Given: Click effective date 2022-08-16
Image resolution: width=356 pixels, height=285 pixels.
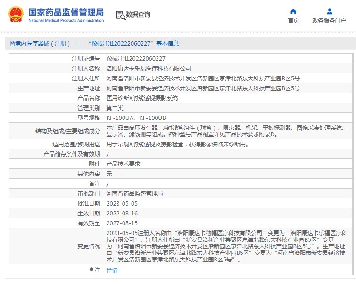Looking at the screenshot, I should [122, 213].
